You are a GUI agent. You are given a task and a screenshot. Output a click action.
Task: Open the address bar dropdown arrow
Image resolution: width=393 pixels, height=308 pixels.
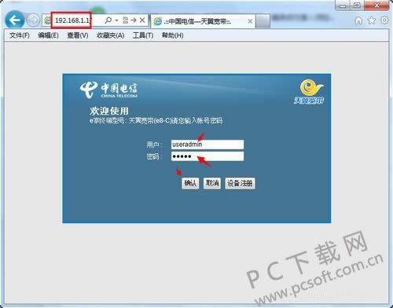(116, 20)
